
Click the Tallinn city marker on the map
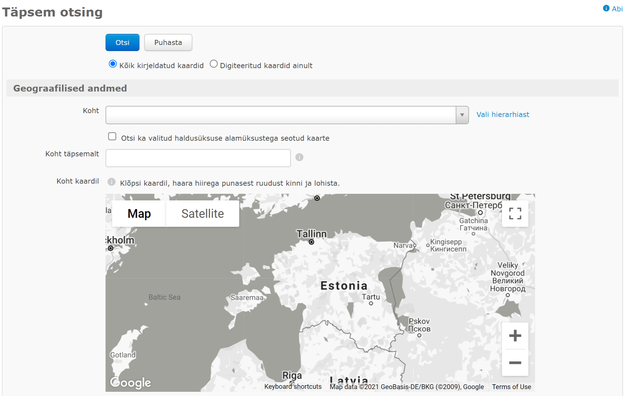311,242
